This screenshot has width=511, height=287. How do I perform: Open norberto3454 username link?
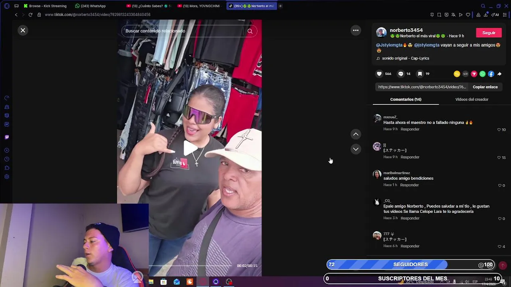[406, 30]
